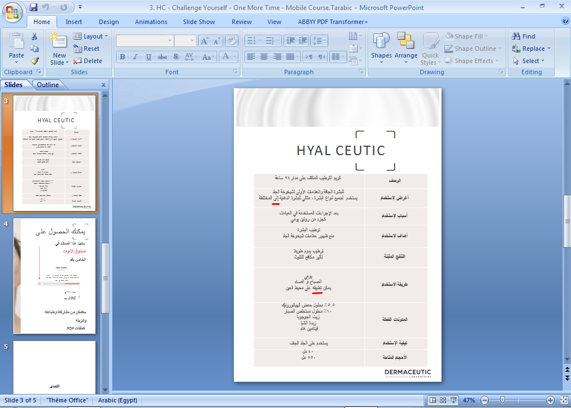Open the Layout dropdown
The image size is (571, 408).
point(90,36)
